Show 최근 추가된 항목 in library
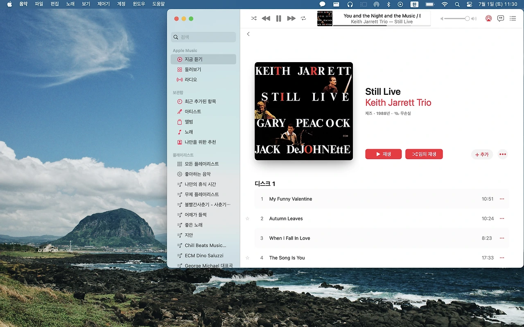This screenshot has width=524, height=327. 203,101
